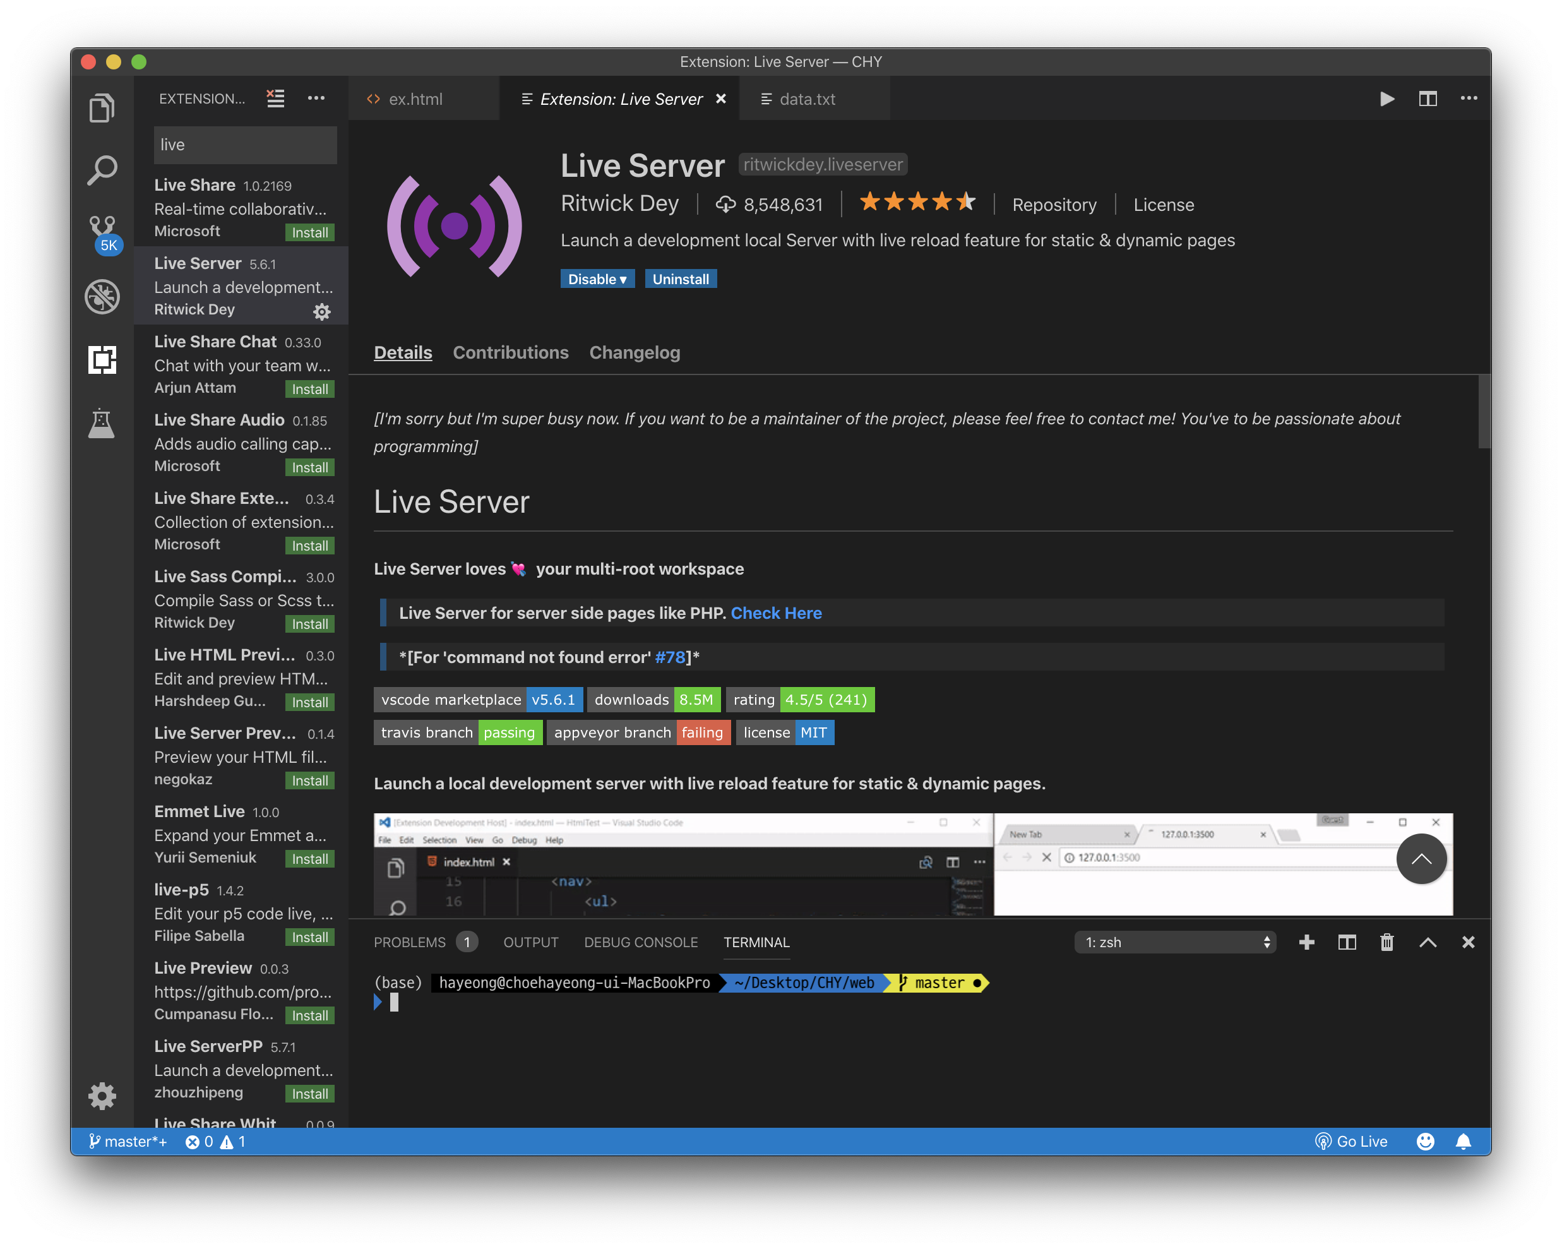Click the Live Server manage gear icon
Viewport: 1562px width, 1249px height.
point(321,311)
